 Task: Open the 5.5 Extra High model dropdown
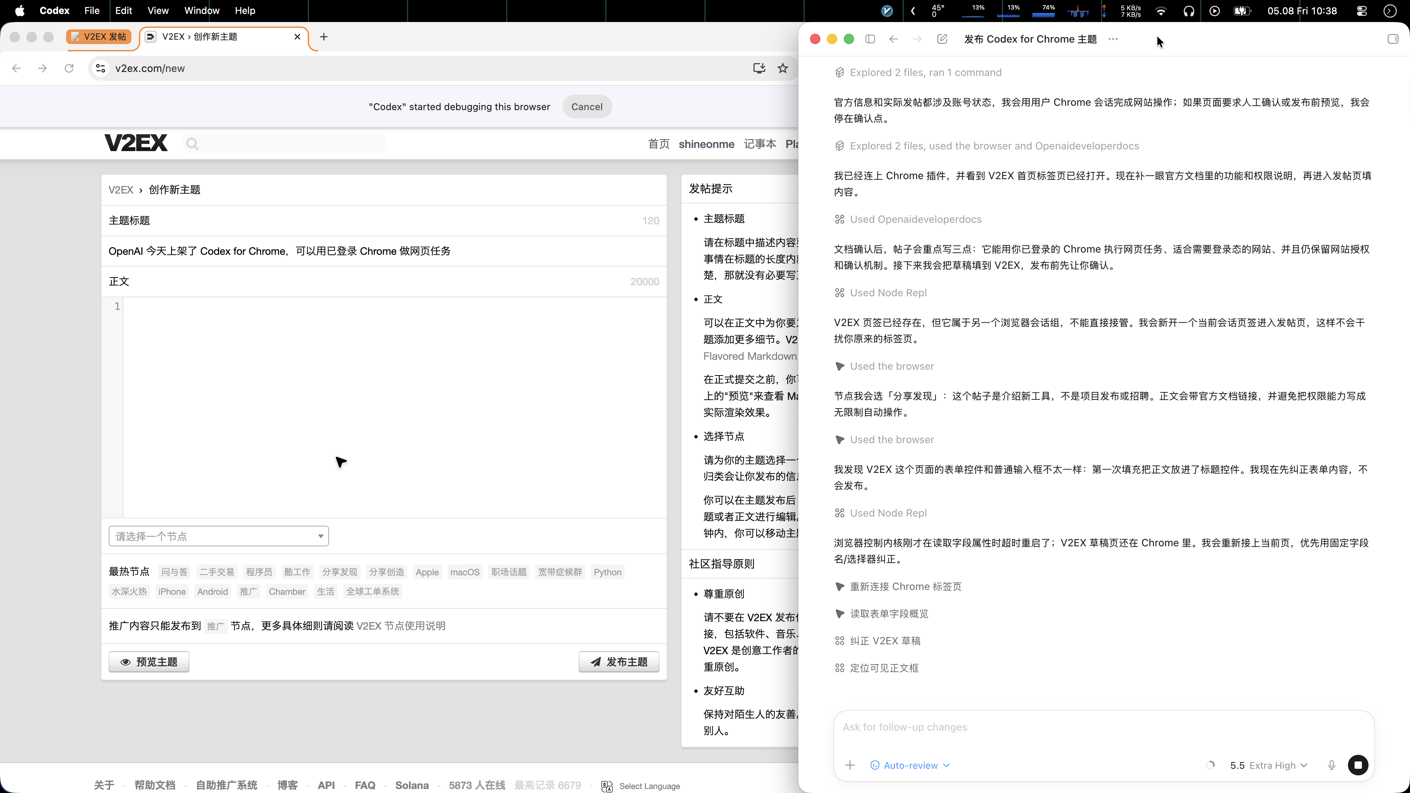[x=1269, y=765]
